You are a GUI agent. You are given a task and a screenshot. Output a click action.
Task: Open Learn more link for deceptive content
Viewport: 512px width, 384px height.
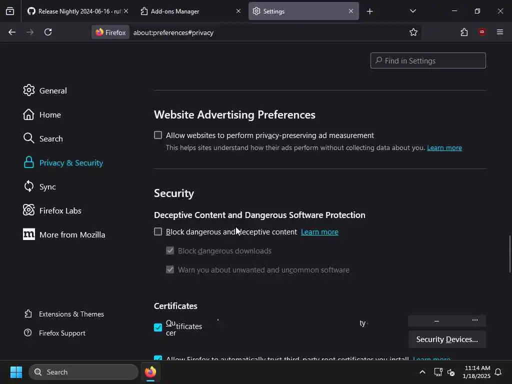[319, 231]
